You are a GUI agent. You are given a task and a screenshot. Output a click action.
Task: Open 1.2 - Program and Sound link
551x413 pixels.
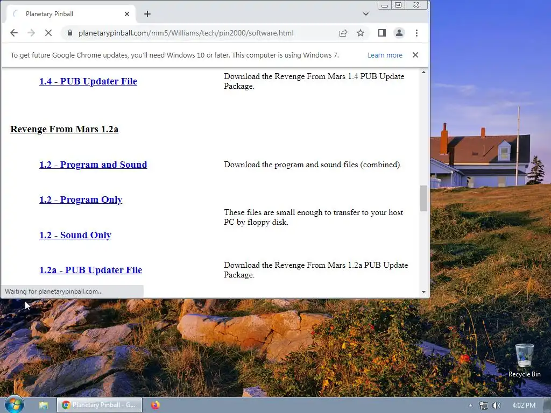(x=93, y=165)
